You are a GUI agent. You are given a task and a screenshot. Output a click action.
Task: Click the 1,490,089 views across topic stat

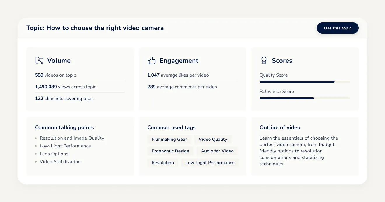point(65,87)
